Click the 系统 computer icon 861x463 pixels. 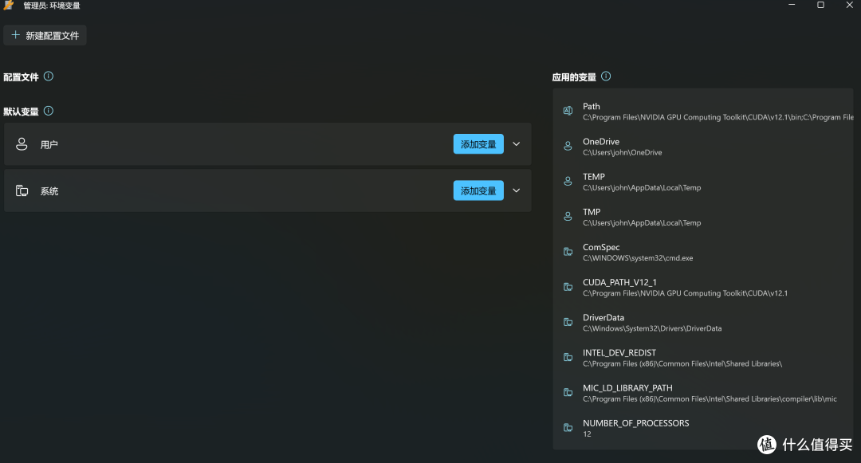22,190
